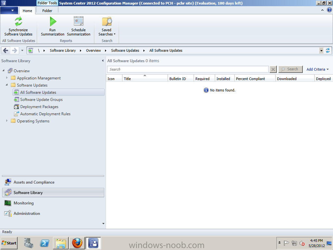333x250 pixels.
Task: Show hidden system tray icons
Action: coord(279,243)
